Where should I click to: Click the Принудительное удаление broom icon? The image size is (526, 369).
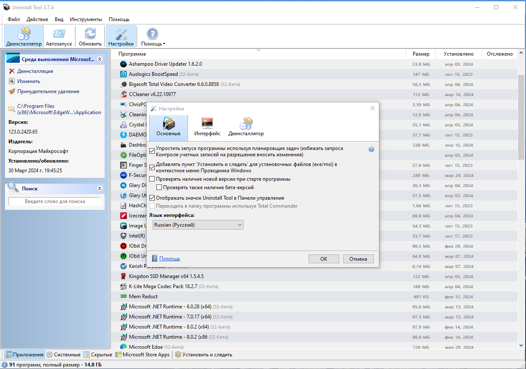(x=12, y=91)
